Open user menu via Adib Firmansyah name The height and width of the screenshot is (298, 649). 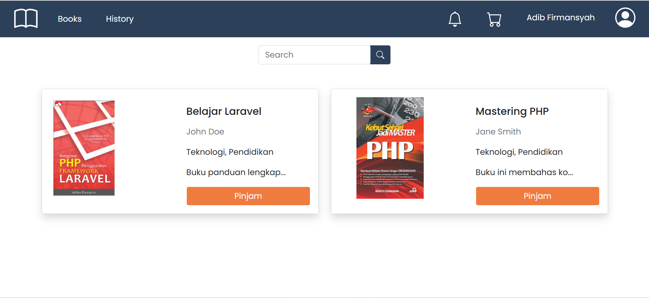point(560,18)
